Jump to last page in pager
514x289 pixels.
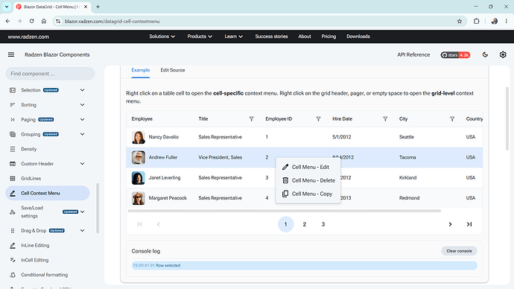coord(469,224)
